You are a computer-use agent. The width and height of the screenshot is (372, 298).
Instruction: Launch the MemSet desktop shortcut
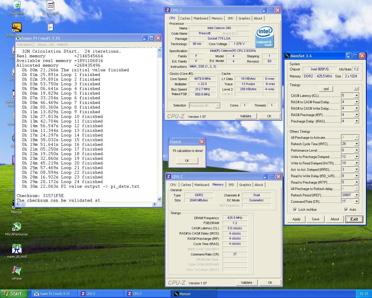(x=17, y=207)
